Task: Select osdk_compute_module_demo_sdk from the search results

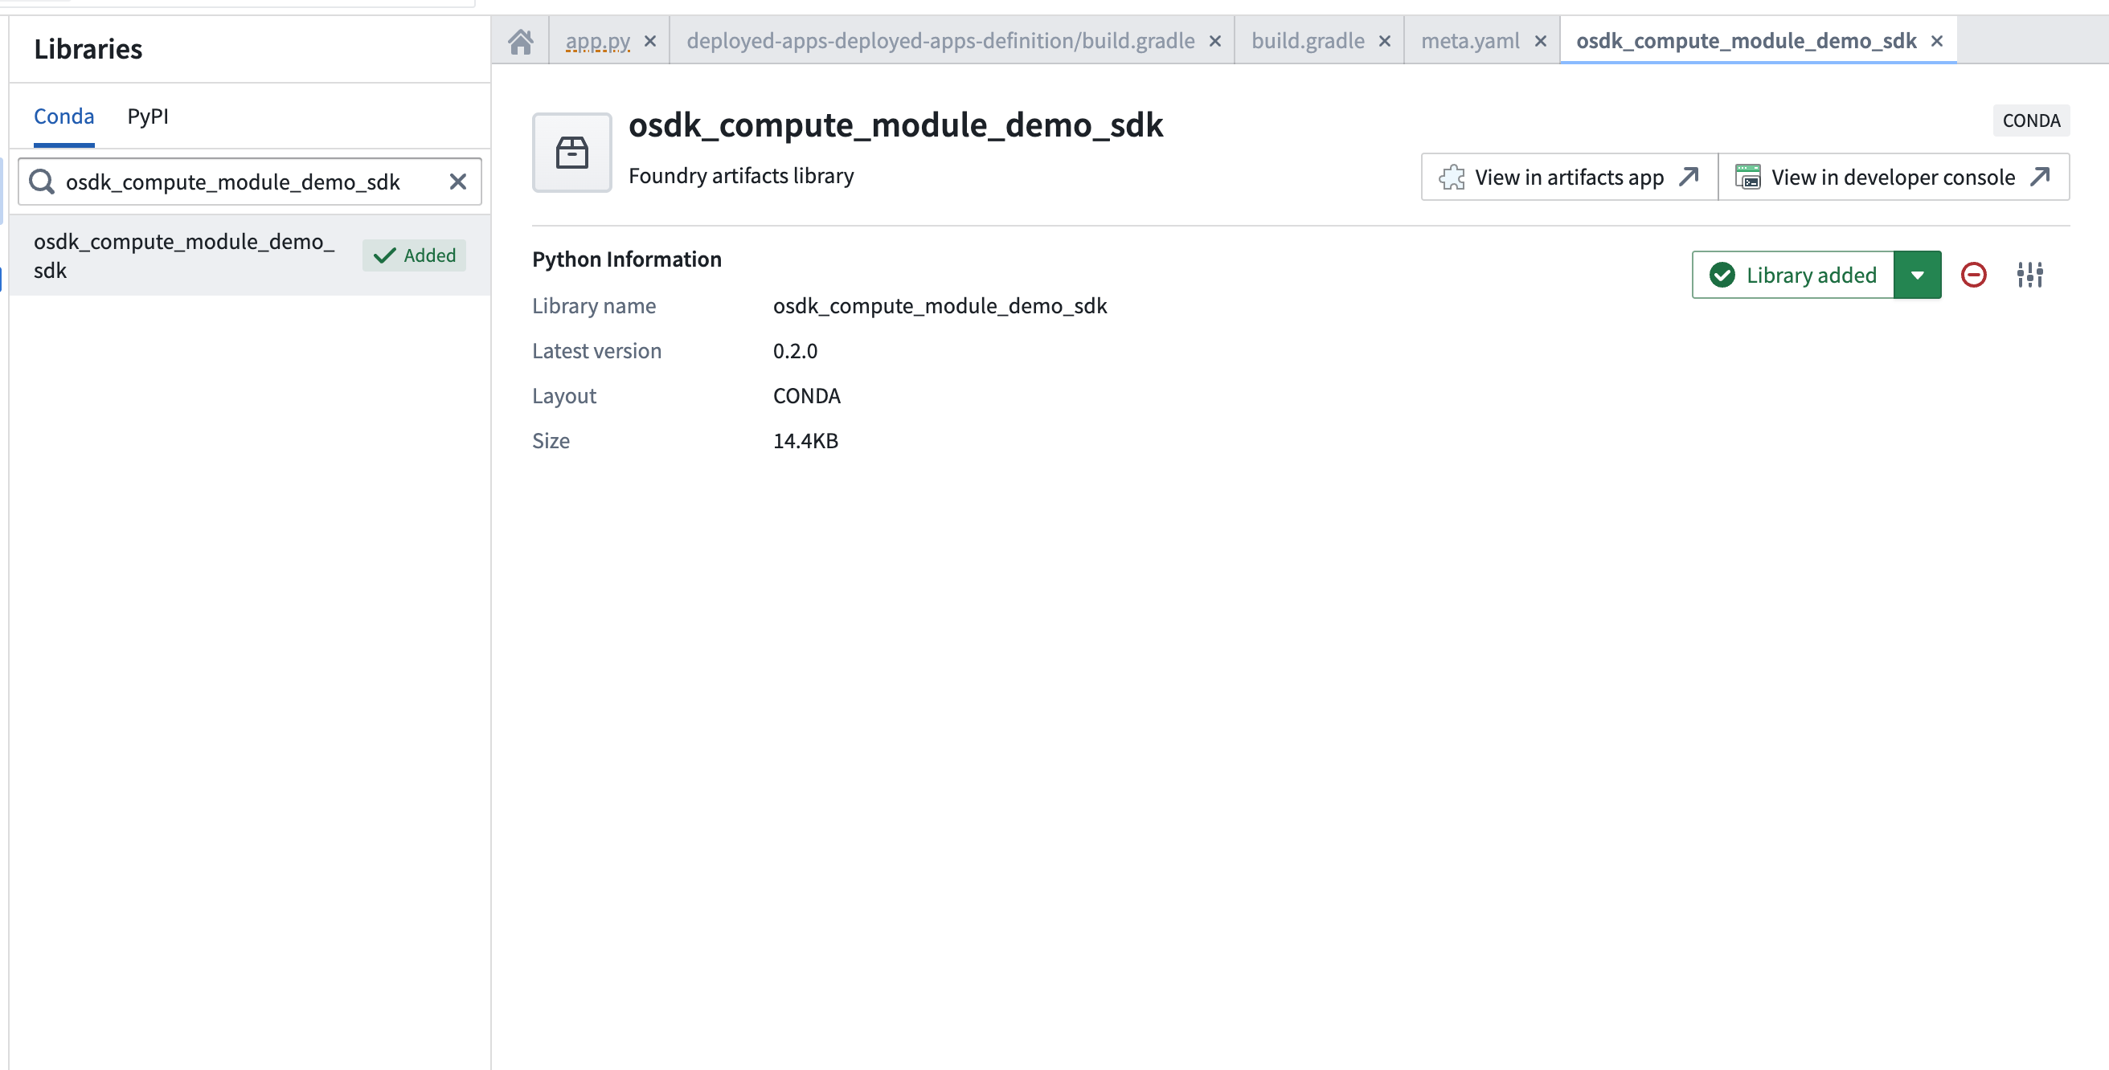Action: [184, 255]
